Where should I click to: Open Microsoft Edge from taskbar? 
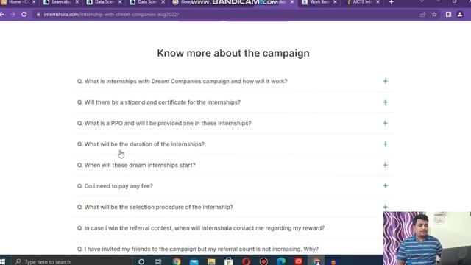pos(281,262)
